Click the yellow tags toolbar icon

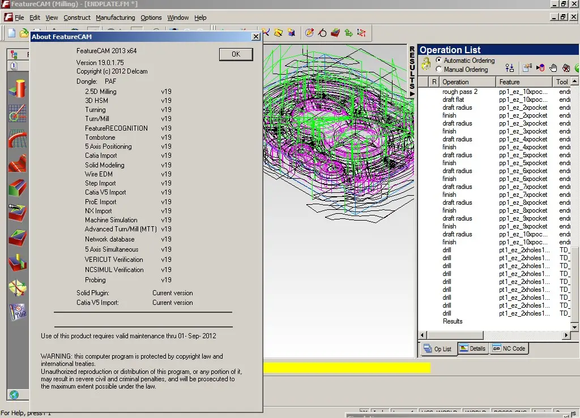[278, 33]
